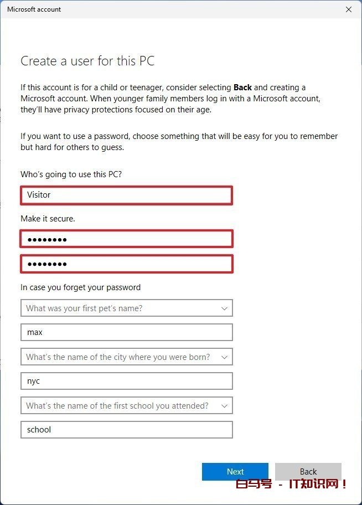This screenshot has height=505, width=362.
Task: Click the answer field containing max
Action: [x=126, y=332]
